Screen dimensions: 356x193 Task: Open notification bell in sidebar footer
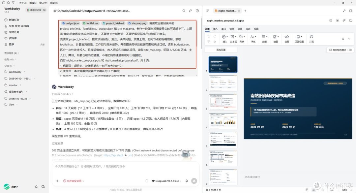[36, 187]
